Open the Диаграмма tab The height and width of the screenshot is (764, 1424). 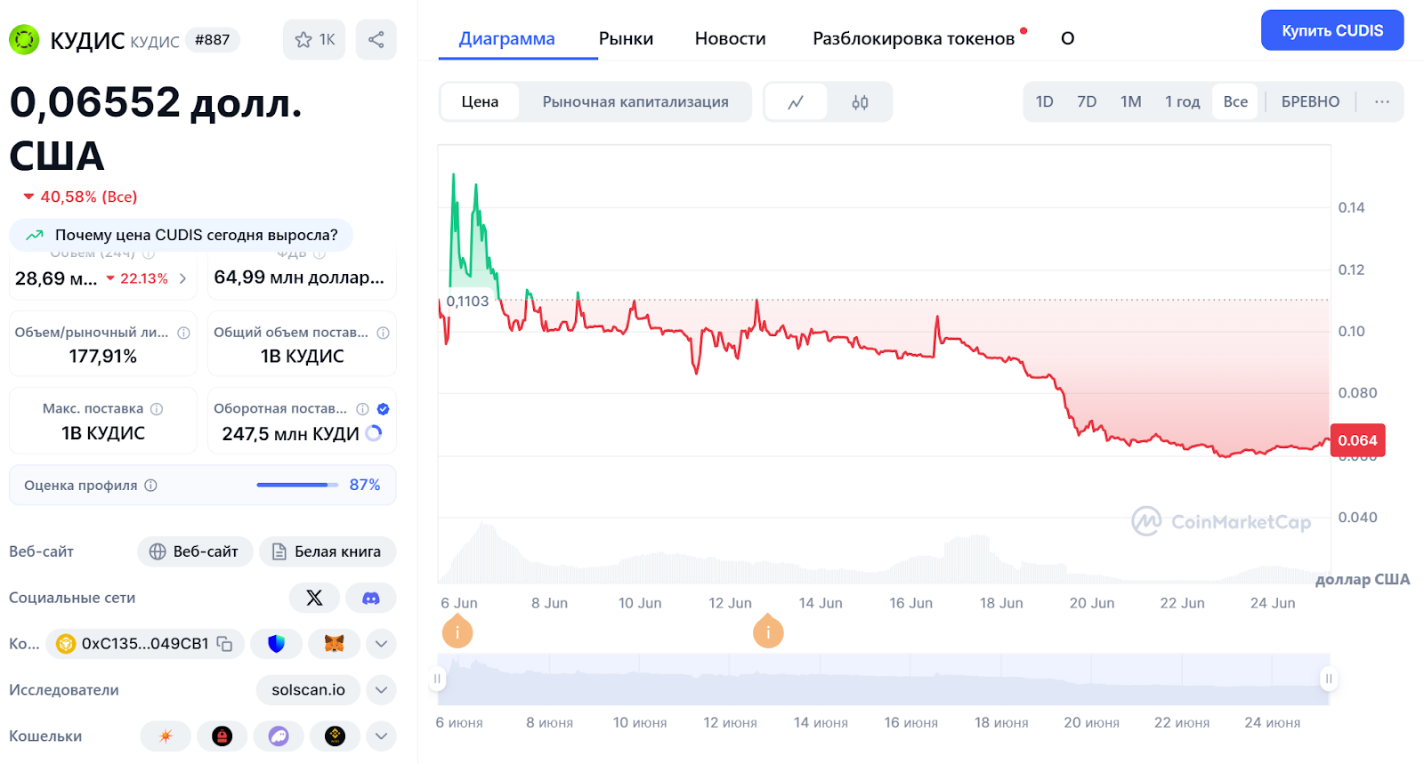tap(506, 38)
